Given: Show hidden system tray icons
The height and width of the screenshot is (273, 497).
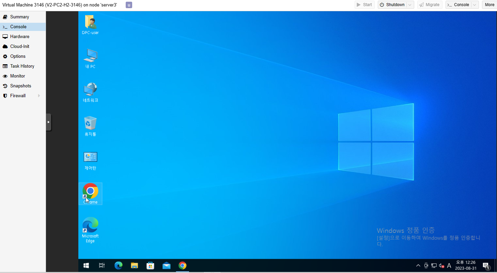Looking at the screenshot, I should click(418, 266).
